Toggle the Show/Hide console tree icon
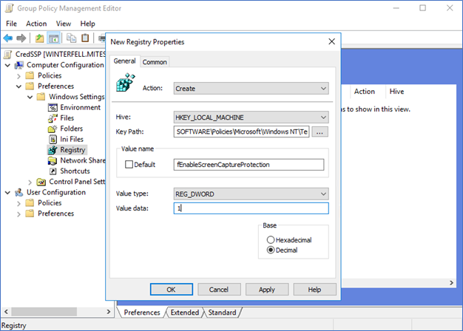 pyautogui.click(x=53, y=38)
